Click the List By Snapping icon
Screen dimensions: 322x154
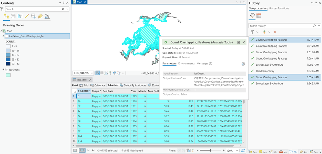(x=34, y=16)
